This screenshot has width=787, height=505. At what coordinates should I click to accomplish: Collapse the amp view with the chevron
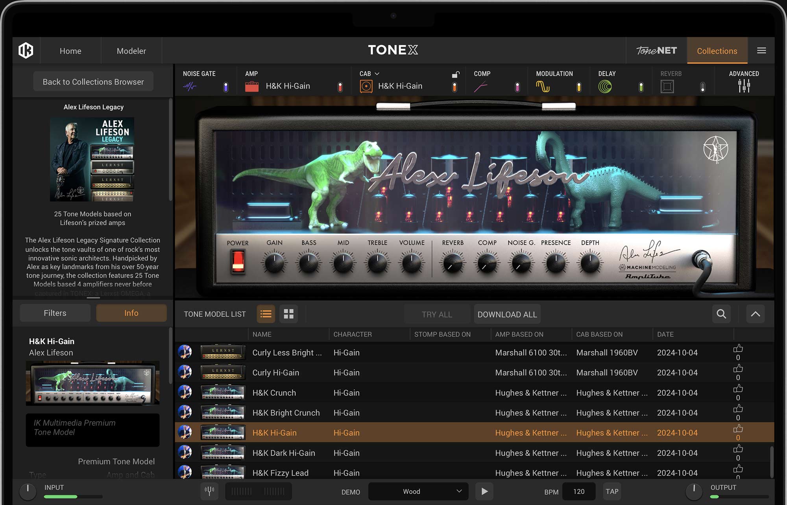[x=755, y=314]
